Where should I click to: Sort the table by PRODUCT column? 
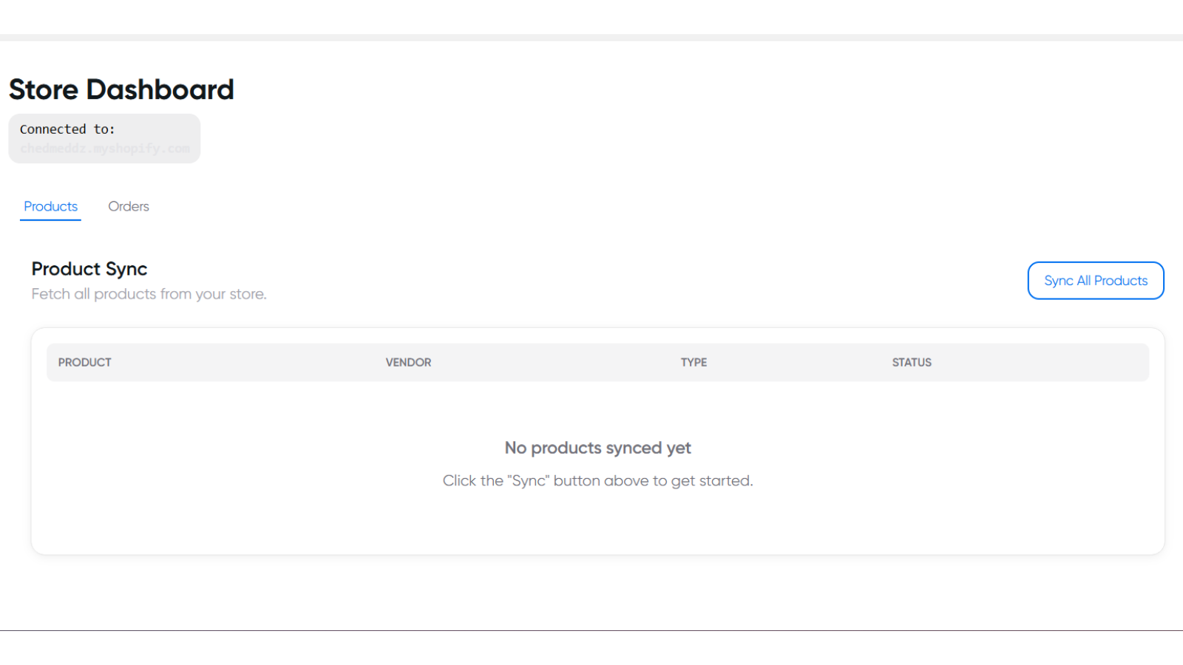tap(84, 362)
